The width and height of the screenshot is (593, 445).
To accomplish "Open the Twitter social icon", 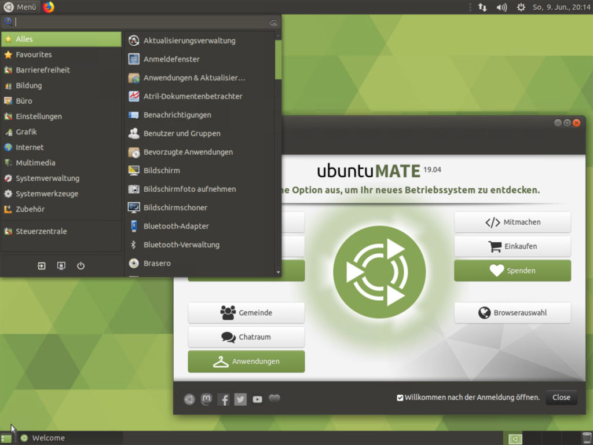I will [x=240, y=399].
